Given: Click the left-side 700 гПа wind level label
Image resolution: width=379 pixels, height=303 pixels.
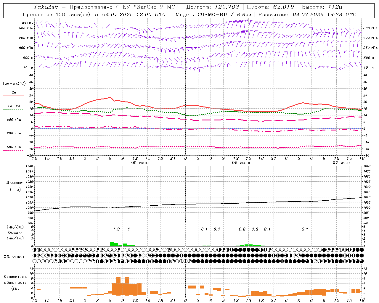Looking at the screenshot, I should coord(26,38).
